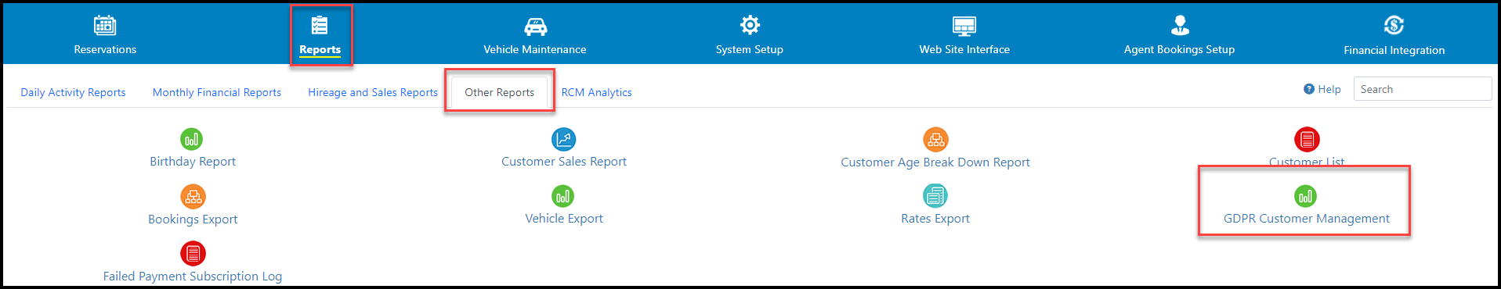Screen dimensions: 1501x289
Task: Click the Reports clipboard icon
Action: (320, 25)
